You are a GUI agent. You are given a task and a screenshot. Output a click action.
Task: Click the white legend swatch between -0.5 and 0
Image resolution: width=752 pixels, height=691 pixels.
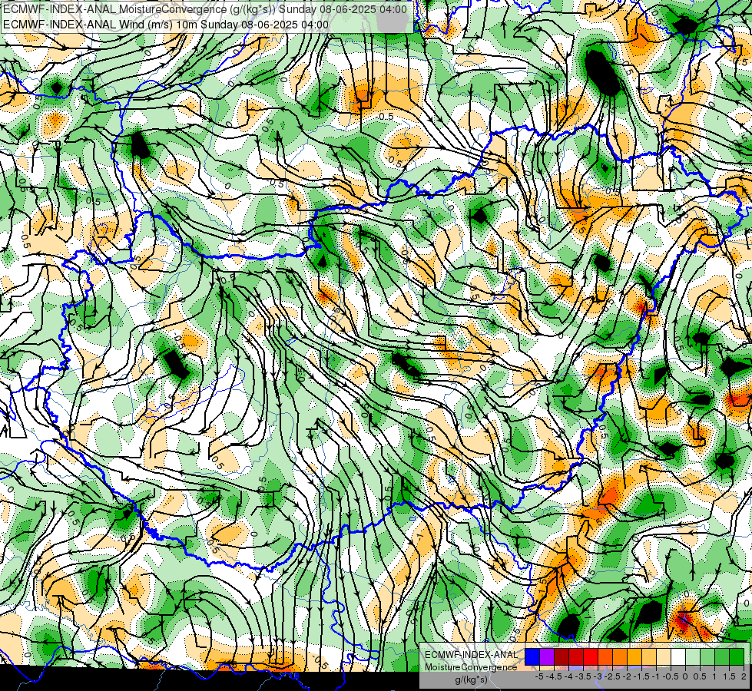678,657
